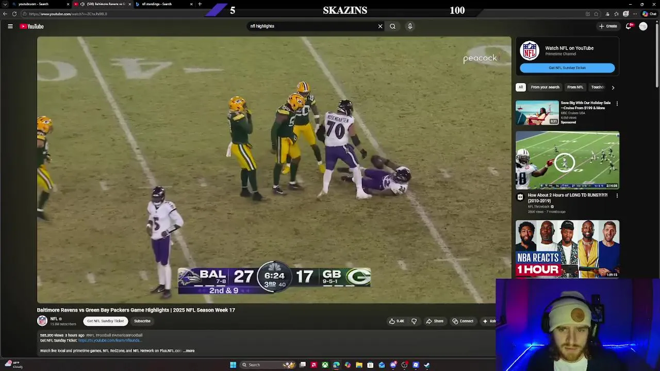
Task: Open File Explorer folder on taskbar
Action: [359, 365]
